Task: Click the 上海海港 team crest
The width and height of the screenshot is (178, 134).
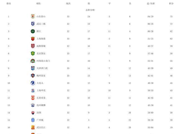Action: [x=33, y=39]
